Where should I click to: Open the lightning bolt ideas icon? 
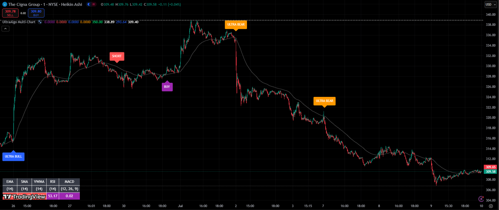coord(481,199)
